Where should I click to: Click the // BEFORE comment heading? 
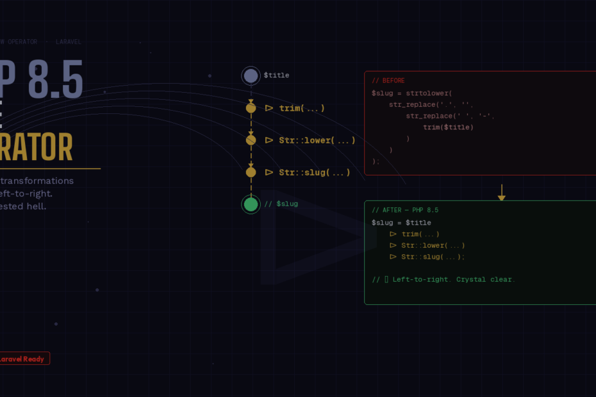(388, 81)
